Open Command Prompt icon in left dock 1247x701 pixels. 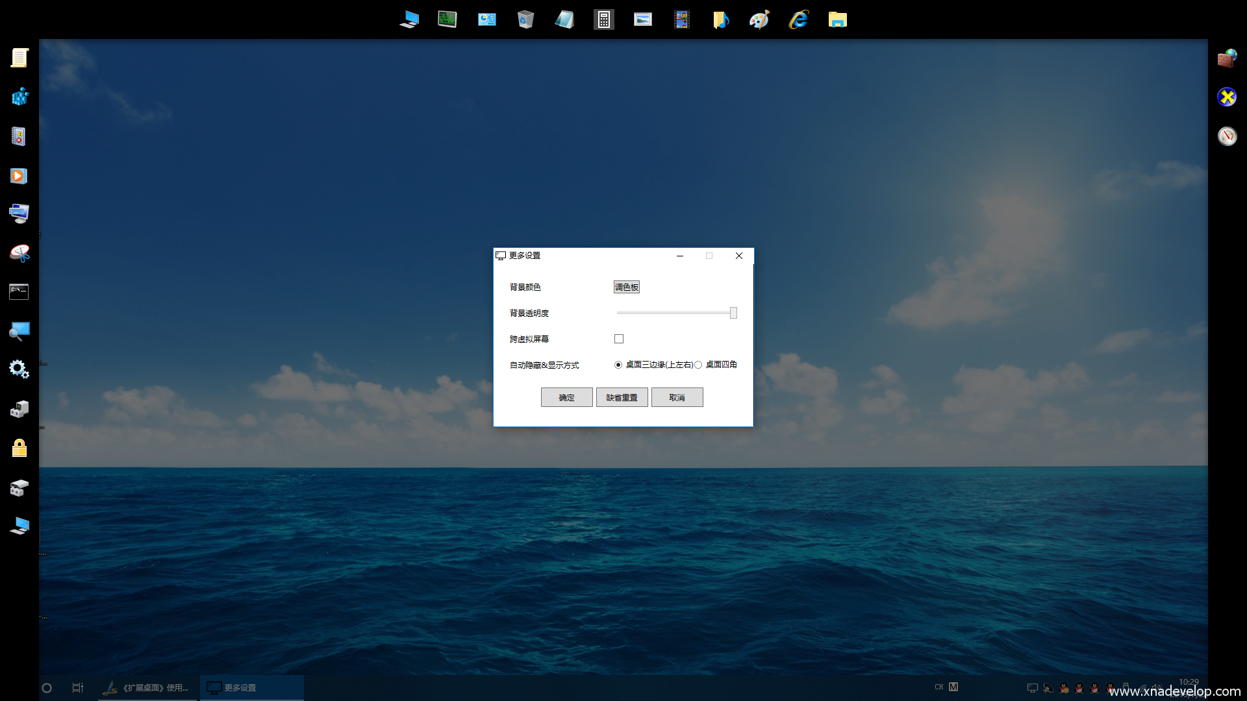(x=19, y=291)
